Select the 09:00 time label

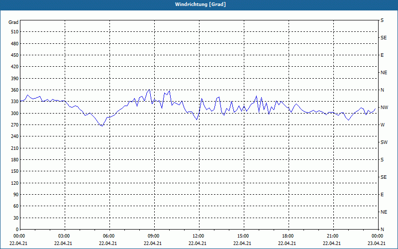(x=154, y=236)
